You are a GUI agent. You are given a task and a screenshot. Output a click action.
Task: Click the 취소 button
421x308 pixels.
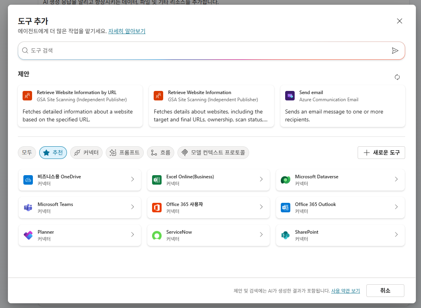pos(385,291)
